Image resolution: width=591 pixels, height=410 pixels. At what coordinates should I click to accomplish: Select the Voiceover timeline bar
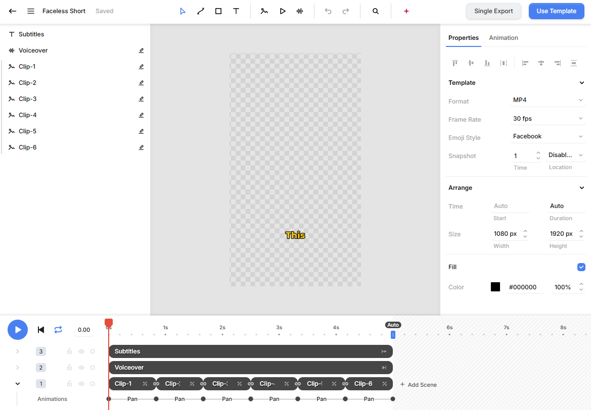click(251, 368)
